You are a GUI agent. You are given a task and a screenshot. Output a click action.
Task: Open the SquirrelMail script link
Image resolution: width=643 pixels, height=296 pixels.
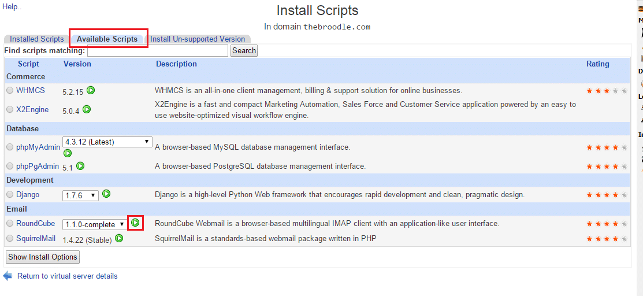pyautogui.click(x=36, y=238)
